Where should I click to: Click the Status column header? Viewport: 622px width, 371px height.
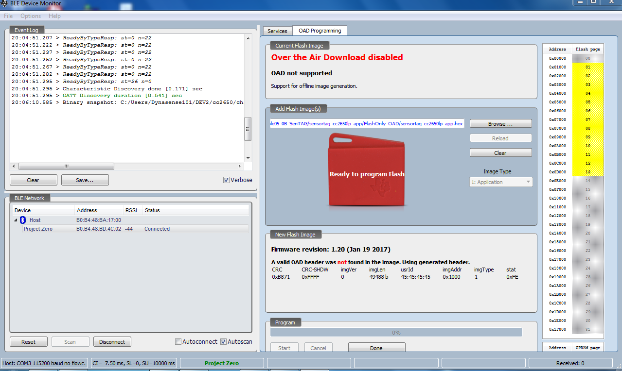click(195, 210)
